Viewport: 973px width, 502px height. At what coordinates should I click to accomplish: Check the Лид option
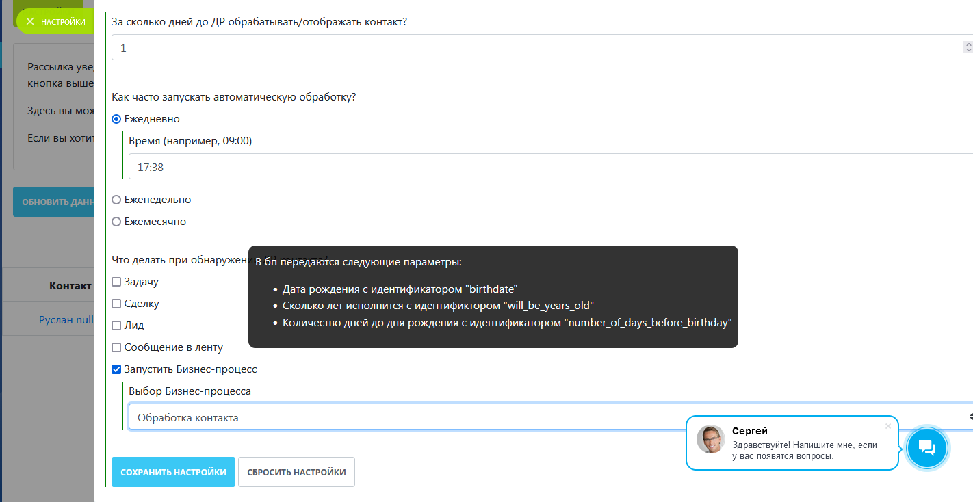click(116, 326)
